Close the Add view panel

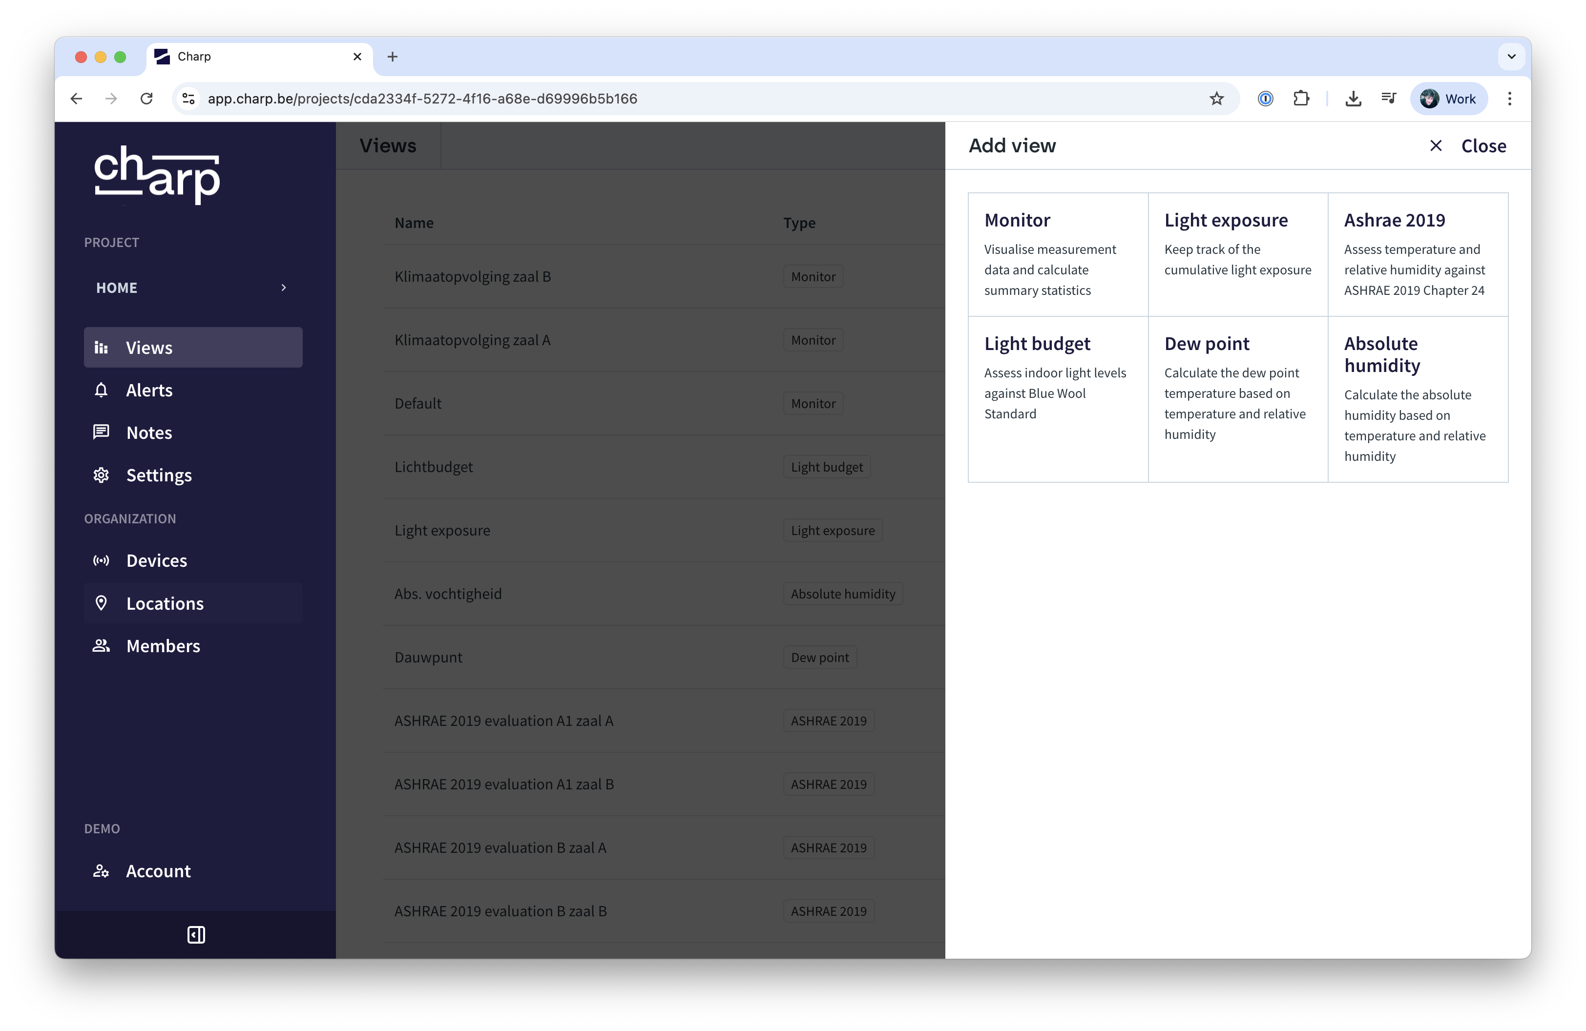coord(1467,146)
